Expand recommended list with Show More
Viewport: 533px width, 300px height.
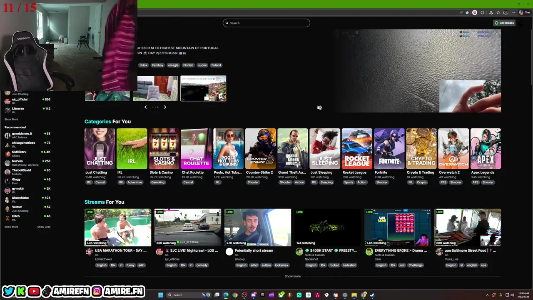[11, 227]
